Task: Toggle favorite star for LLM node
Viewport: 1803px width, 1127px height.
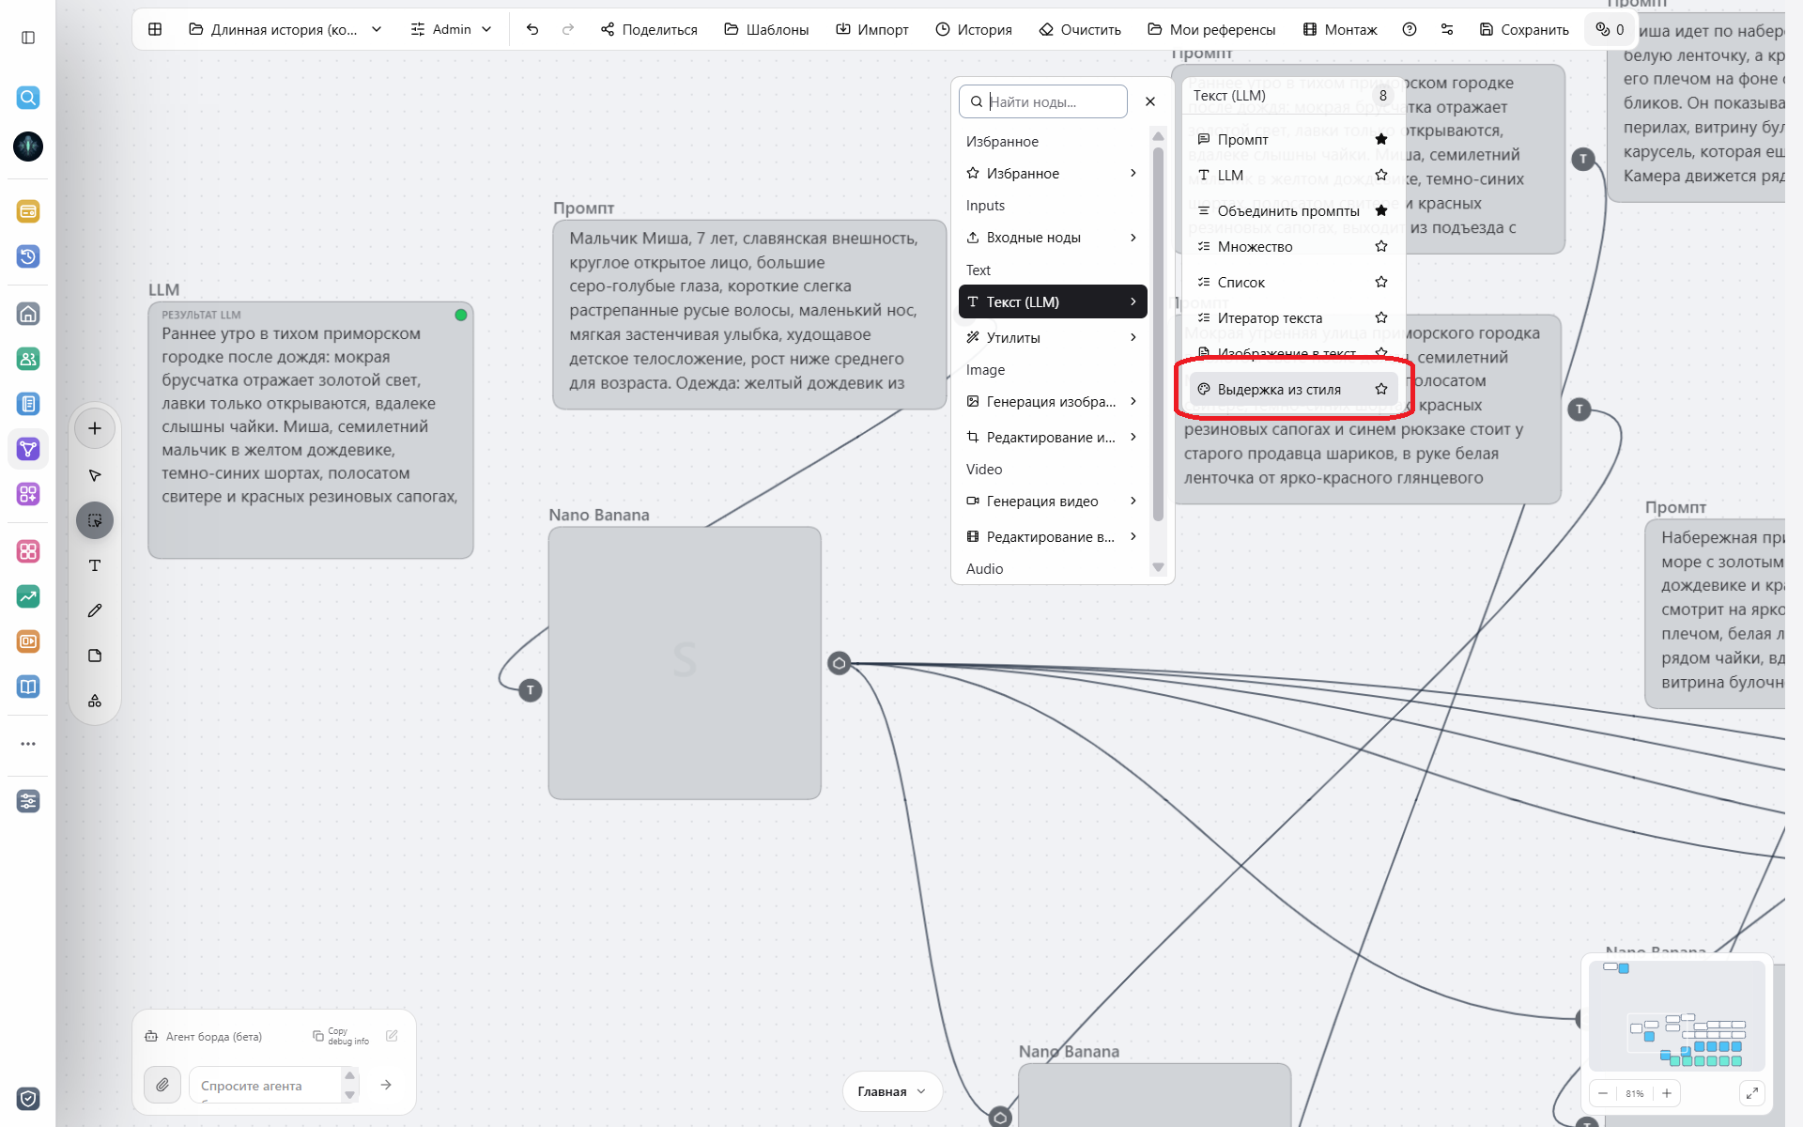Action: [x=1381, y=175]
